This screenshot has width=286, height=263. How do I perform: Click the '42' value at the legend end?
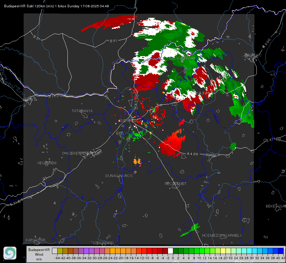(283, 258)
